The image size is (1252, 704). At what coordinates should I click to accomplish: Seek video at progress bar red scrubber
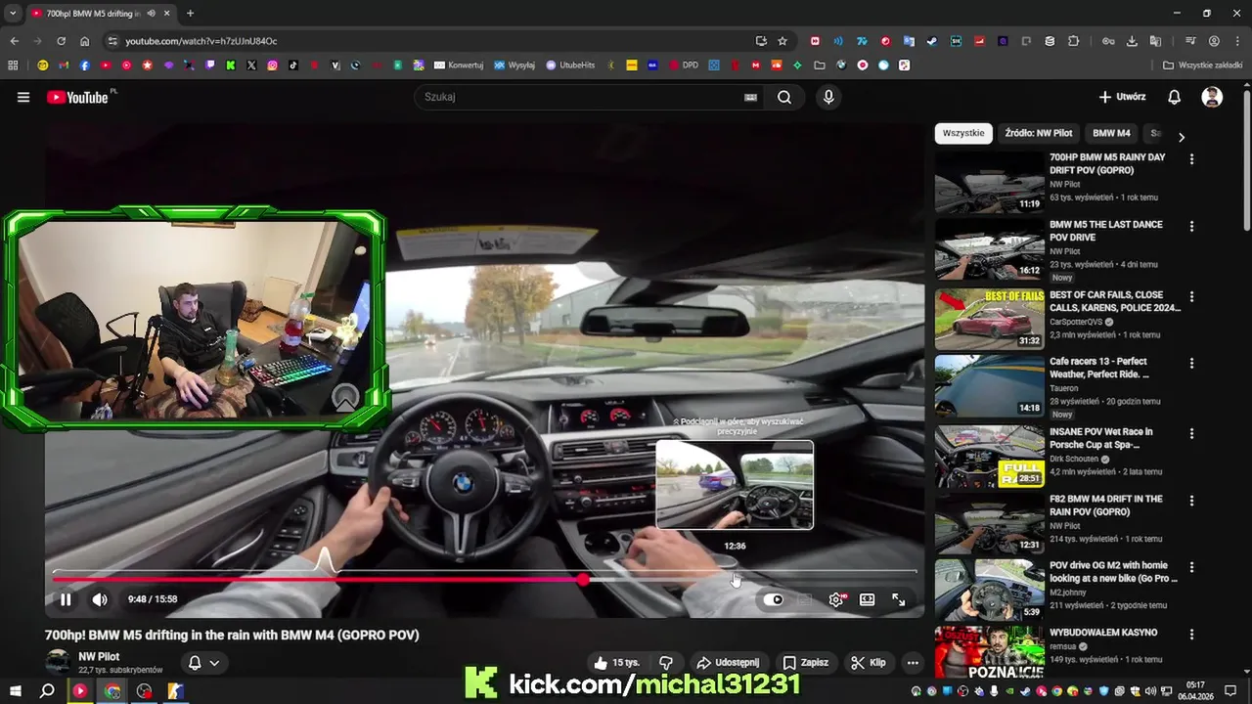[583, 579]
